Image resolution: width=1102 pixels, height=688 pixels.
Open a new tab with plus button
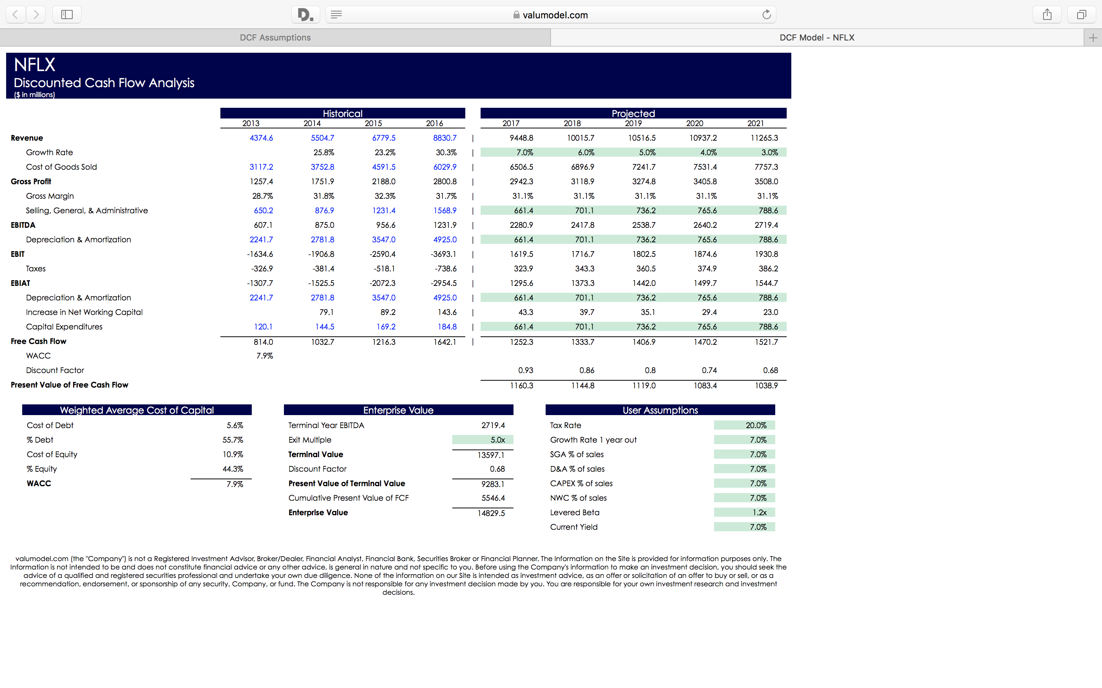(1092, 38)
